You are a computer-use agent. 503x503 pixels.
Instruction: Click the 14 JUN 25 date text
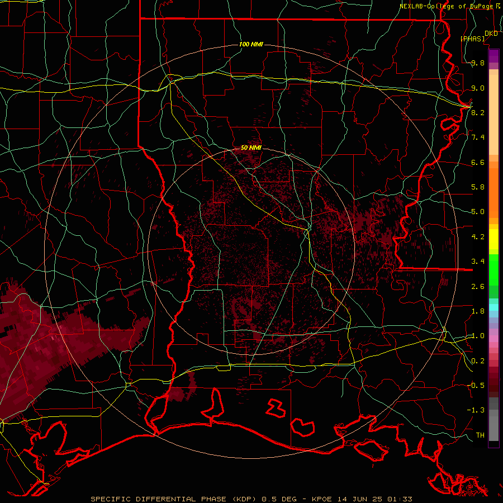(360, 499)
